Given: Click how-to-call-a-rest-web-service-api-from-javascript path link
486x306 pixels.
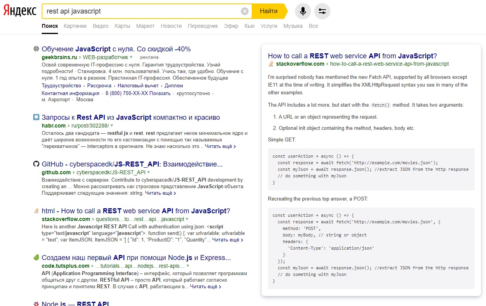Looking at the screenshot, I should click(390, 64).
